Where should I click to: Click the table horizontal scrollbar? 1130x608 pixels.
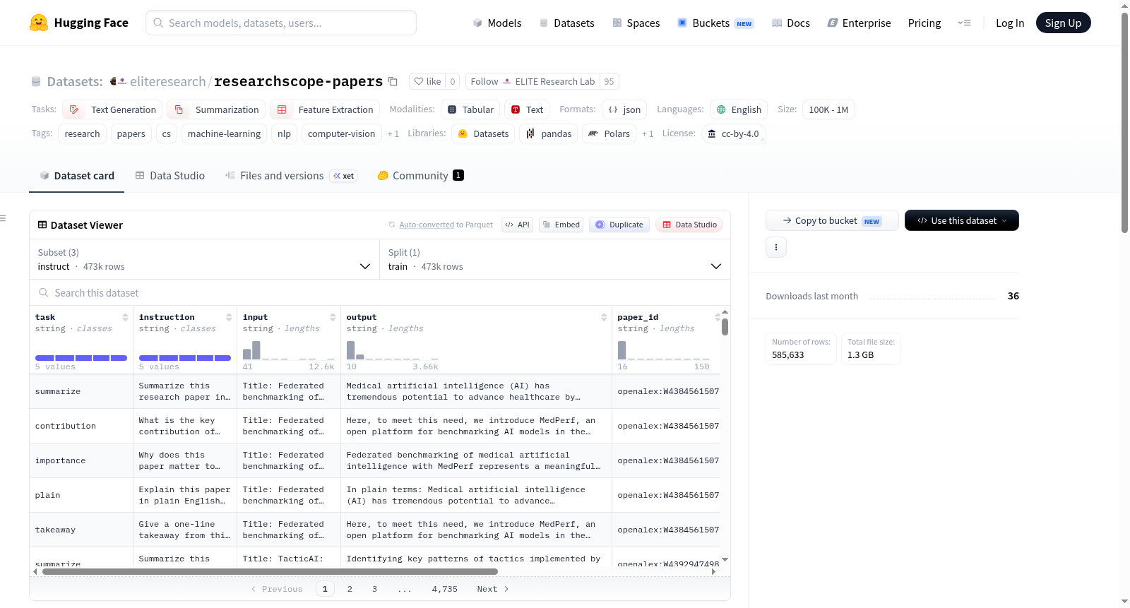click(270, 571)
